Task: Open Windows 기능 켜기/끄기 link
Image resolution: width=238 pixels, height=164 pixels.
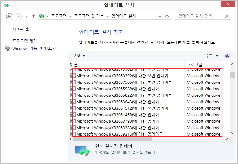Action: click(34, 48)
